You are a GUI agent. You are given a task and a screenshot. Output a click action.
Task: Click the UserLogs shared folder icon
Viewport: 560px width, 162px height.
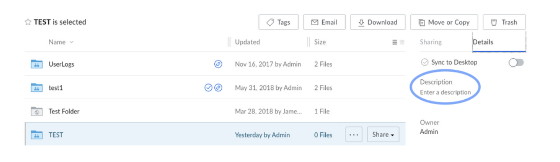point(37,64)
